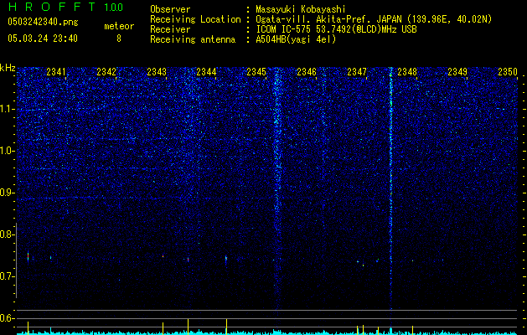Viewport: 527px width, 335px height.
Task: Click the 2347 time axis label
Action: pos(357,72)
